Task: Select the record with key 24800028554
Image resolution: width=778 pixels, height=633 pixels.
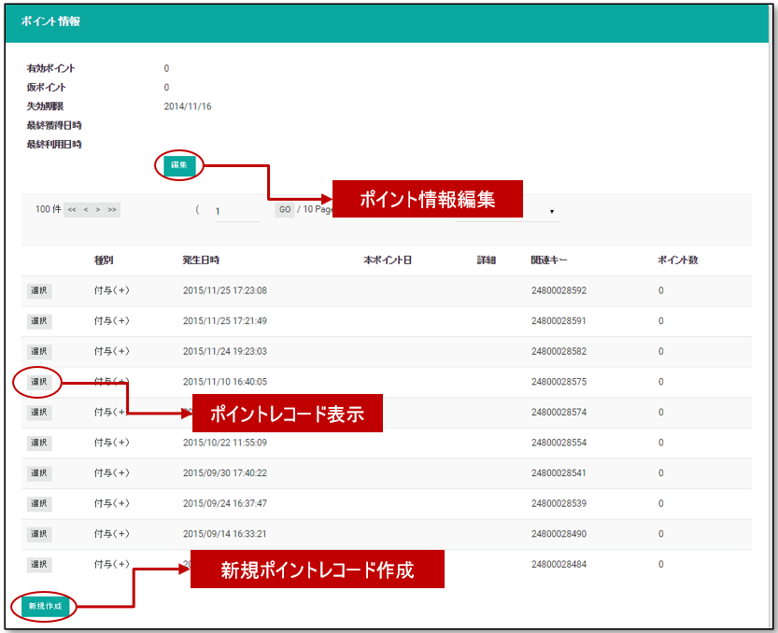Action: pos(39,443)
